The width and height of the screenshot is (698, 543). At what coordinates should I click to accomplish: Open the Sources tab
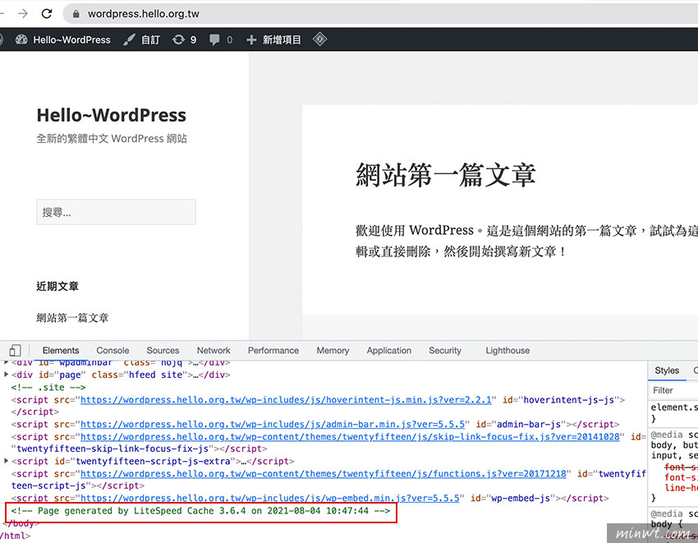tap(163, 351)
